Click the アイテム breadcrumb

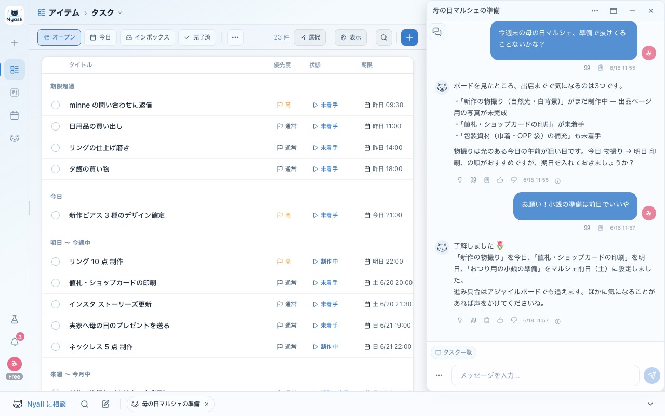click(x=59, y=12)
